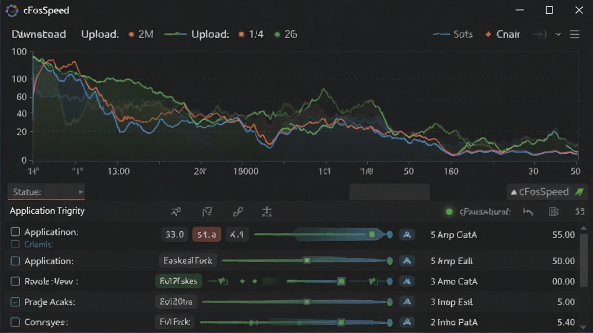Select the Cnair legend entry
This screenshot has height=333, width=593.
503,34
